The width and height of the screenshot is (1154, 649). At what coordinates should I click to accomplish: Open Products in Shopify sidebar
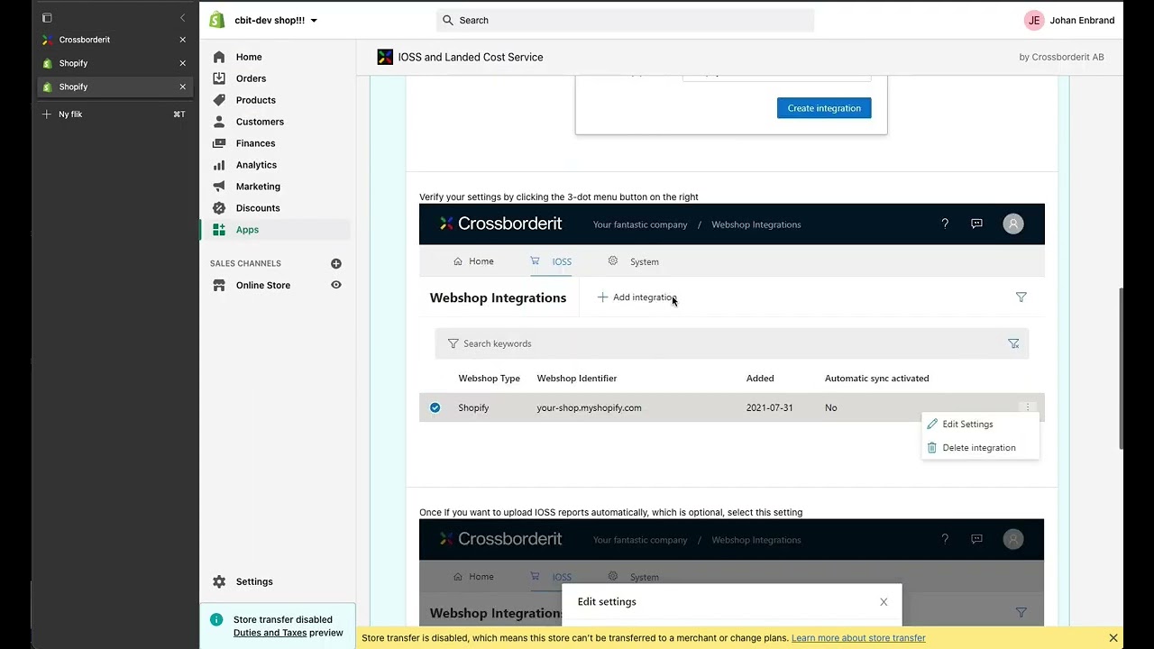pyautogui.click(x=256, y=100)
